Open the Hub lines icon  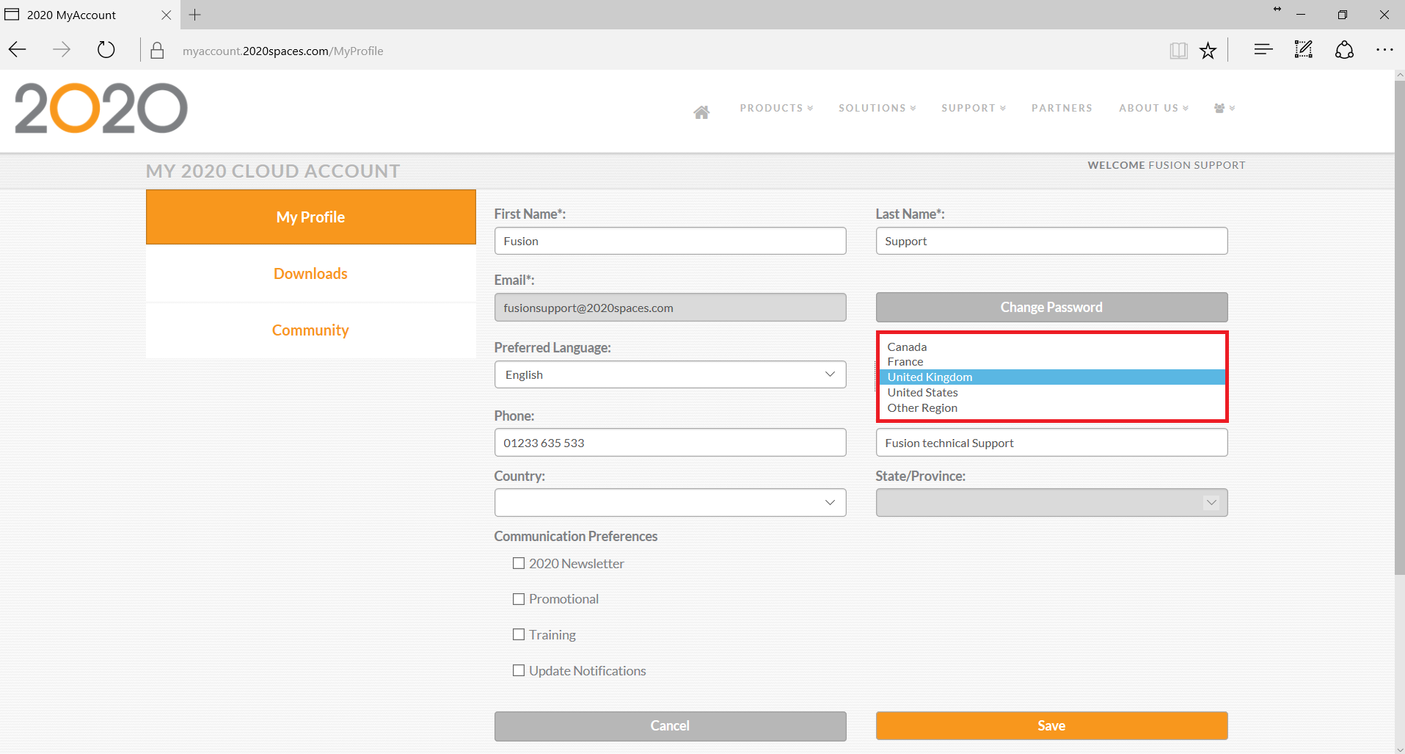click(1263, 49)
